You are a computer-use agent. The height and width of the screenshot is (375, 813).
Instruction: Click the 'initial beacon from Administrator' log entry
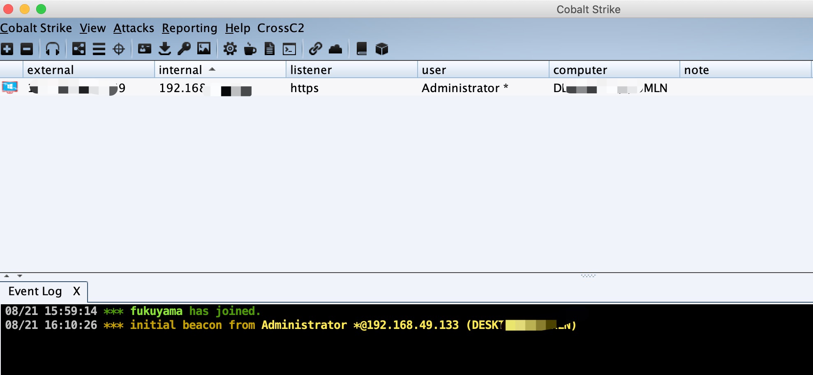[x=291, y=325]
